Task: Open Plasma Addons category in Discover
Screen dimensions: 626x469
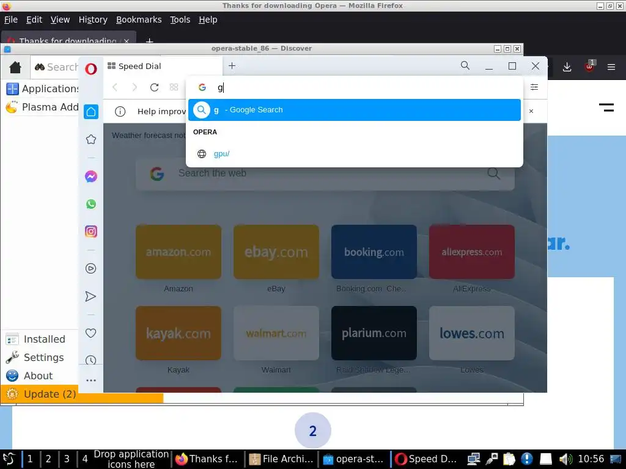Action: pos(42,107)
